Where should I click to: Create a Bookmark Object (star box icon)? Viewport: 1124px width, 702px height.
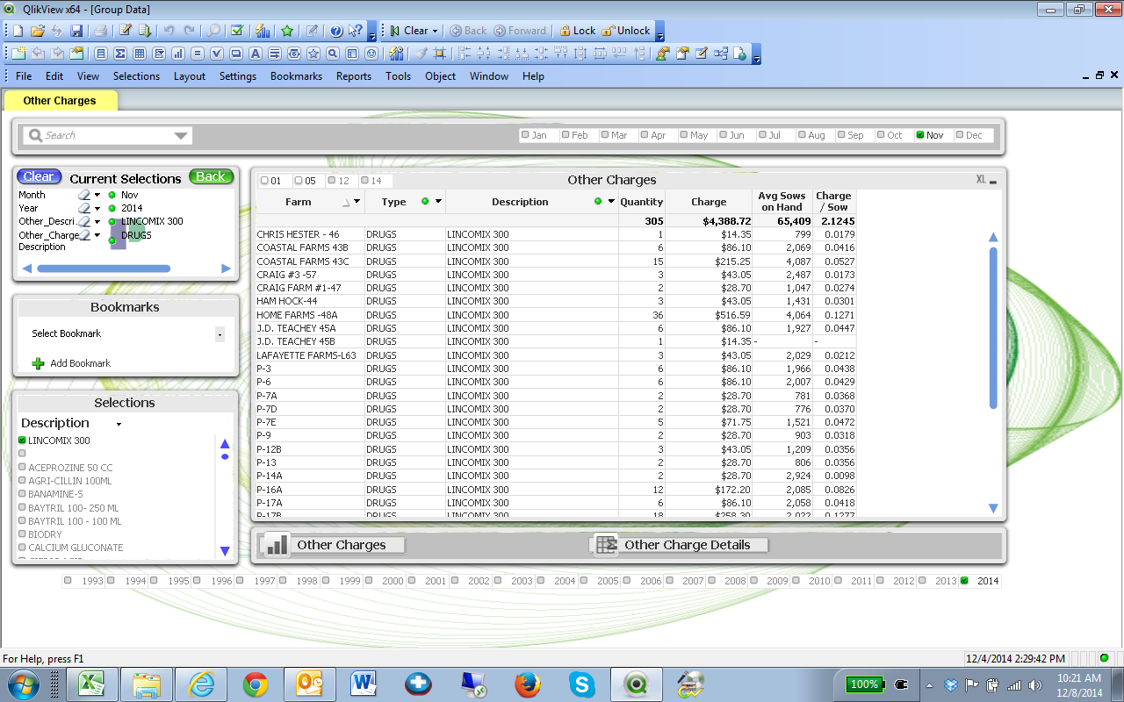(313, 54)
